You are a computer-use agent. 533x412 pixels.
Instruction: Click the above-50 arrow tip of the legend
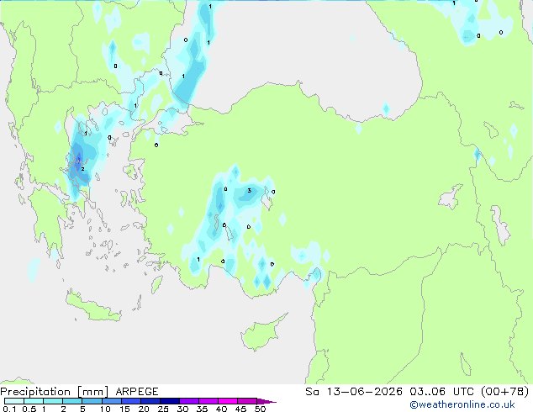pyautogui.click(x=266, y=402)
